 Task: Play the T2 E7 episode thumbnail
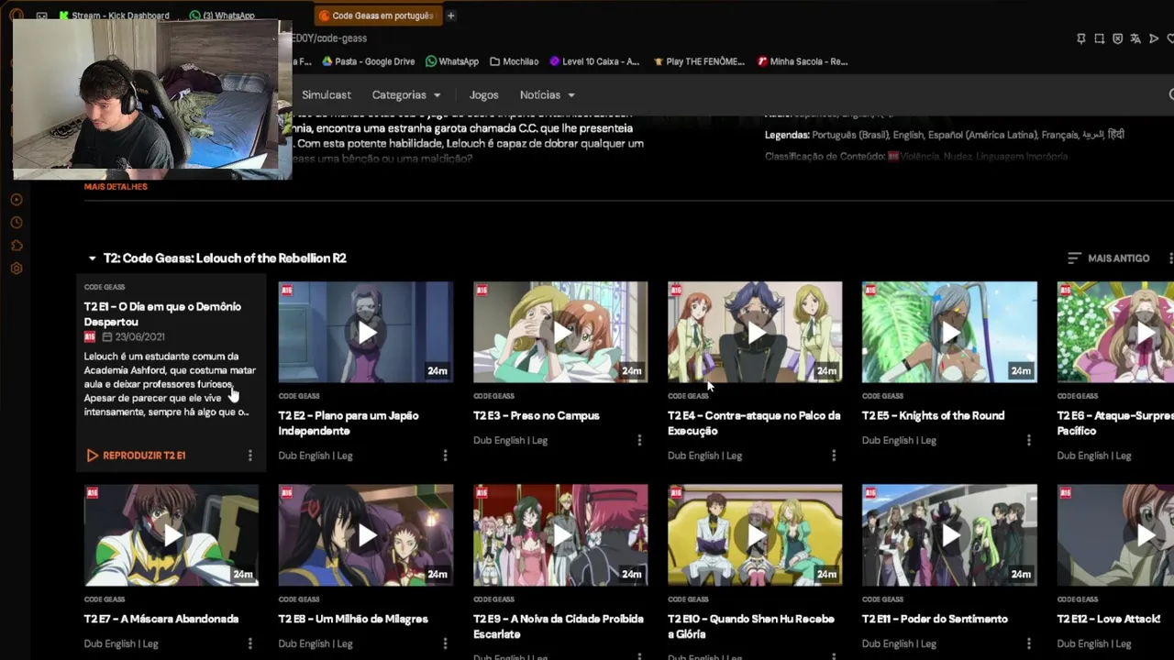point(172,535)
